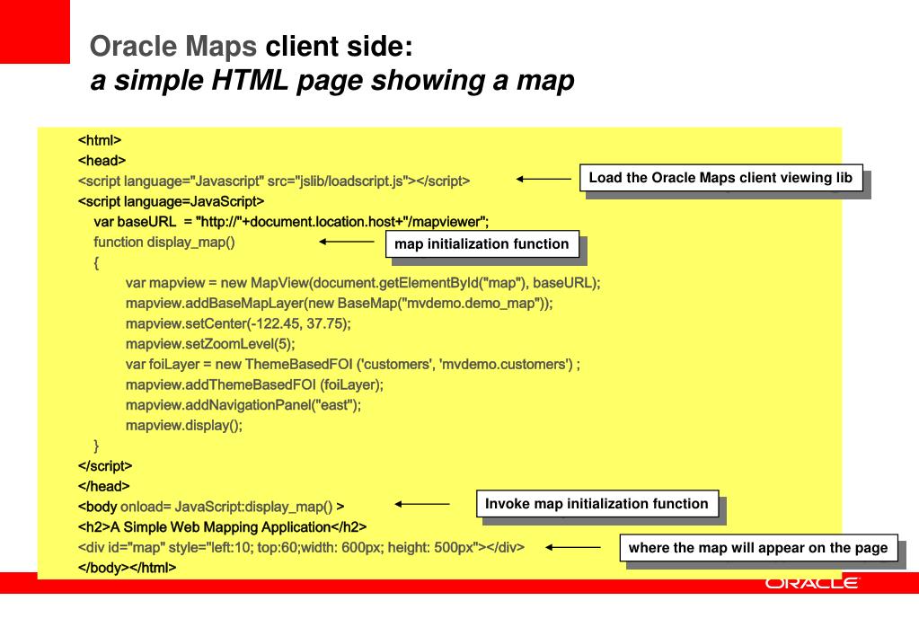Click the '</body></html>' closing line

click(127, 568)
